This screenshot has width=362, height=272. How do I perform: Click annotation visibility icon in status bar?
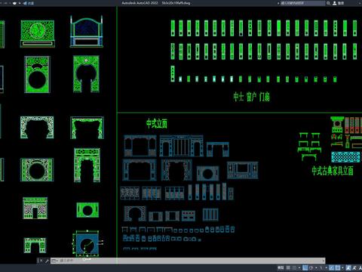click(348, 267)
